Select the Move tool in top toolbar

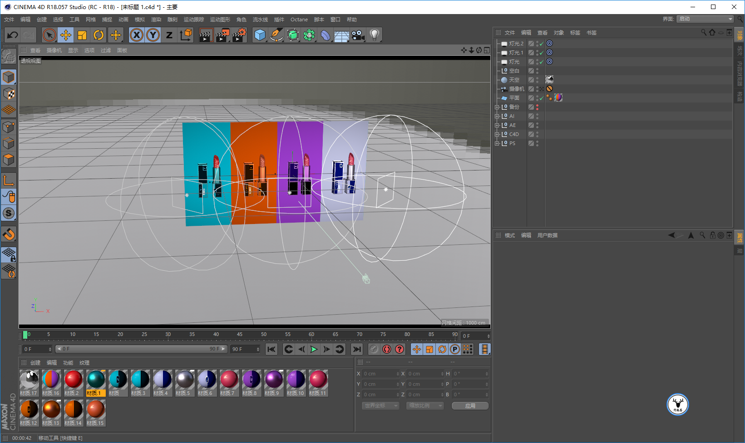tap(66, 35)
